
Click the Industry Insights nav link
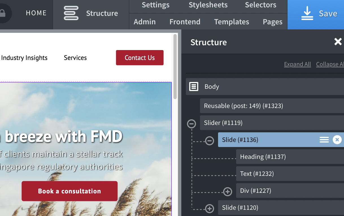24,58
